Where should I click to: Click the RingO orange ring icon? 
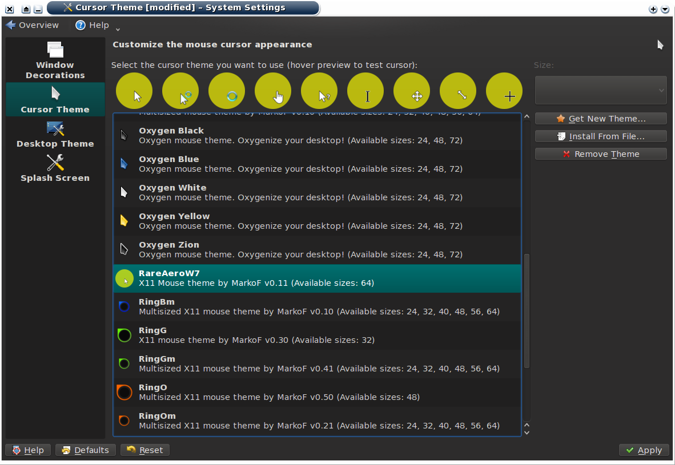(x=124, y=393)
